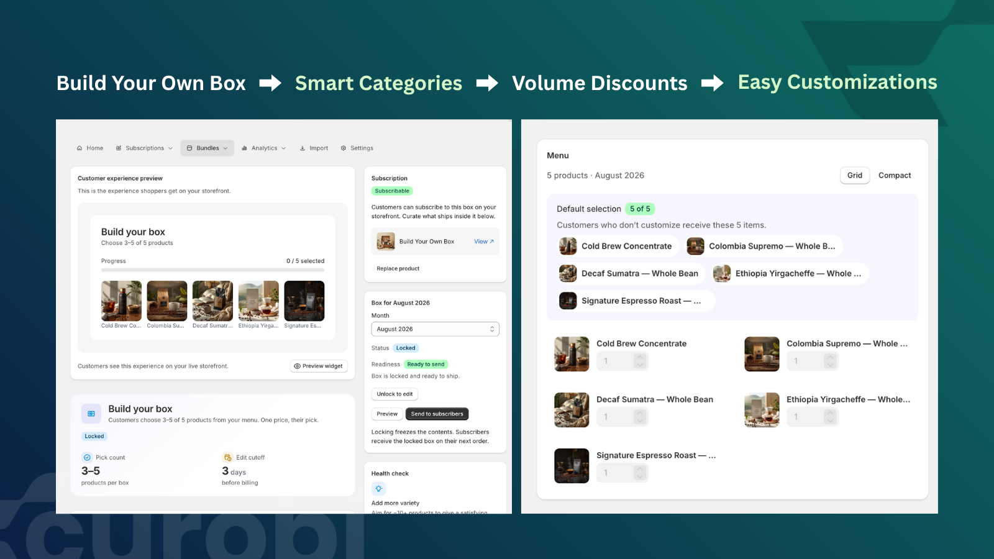Click the Colombia Supremo — Whole B... default chip
994x559 pixels.
click(764, 247)
